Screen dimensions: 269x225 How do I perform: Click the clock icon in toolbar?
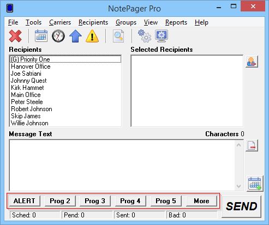point(58,36)
